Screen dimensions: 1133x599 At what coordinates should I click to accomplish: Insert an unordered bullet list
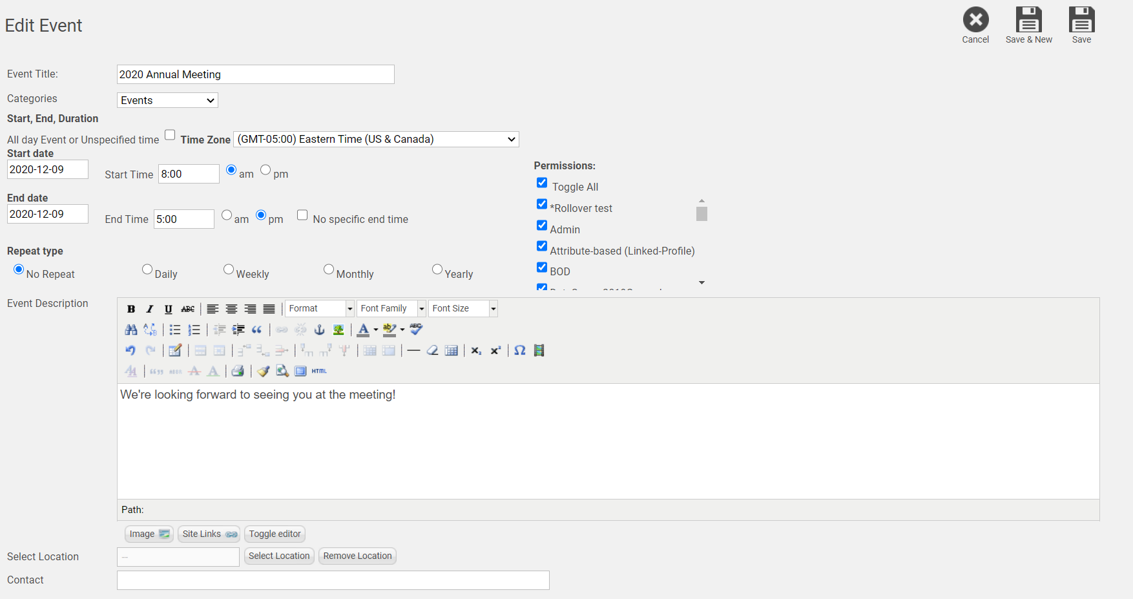(x=175, y=330)
